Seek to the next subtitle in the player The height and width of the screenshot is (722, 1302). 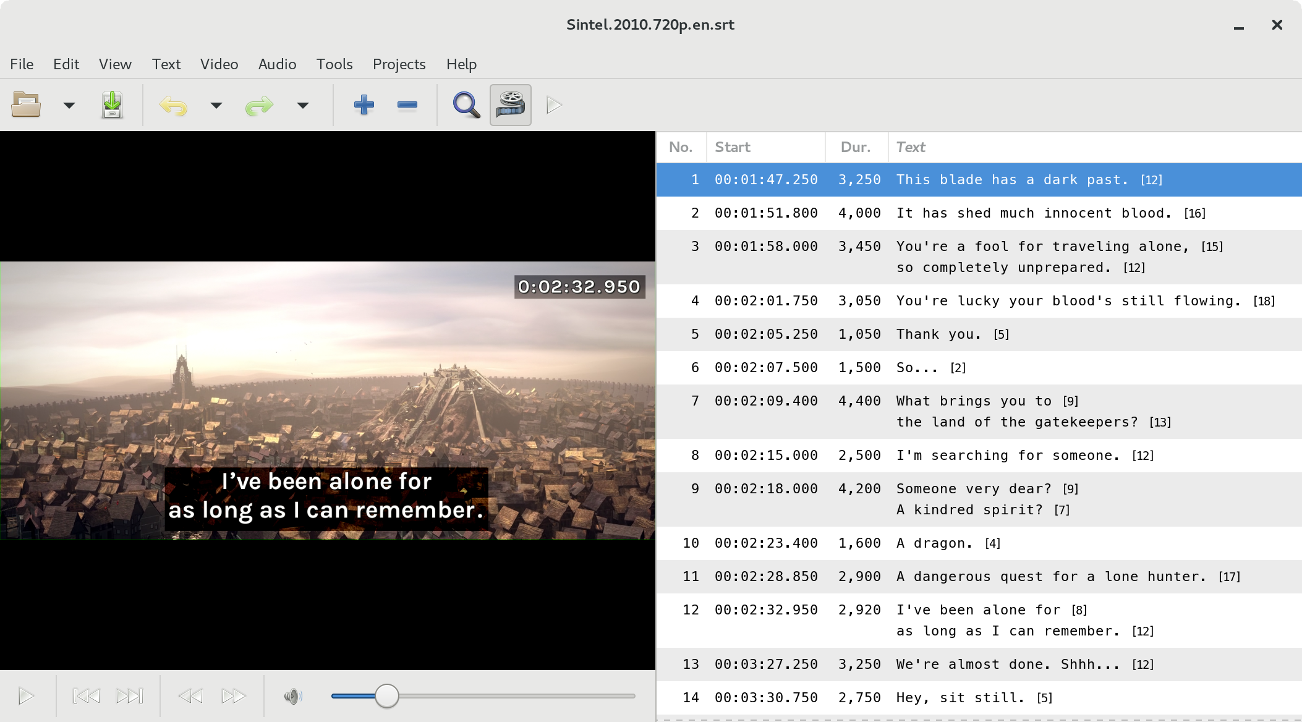[x=129, y=697]
